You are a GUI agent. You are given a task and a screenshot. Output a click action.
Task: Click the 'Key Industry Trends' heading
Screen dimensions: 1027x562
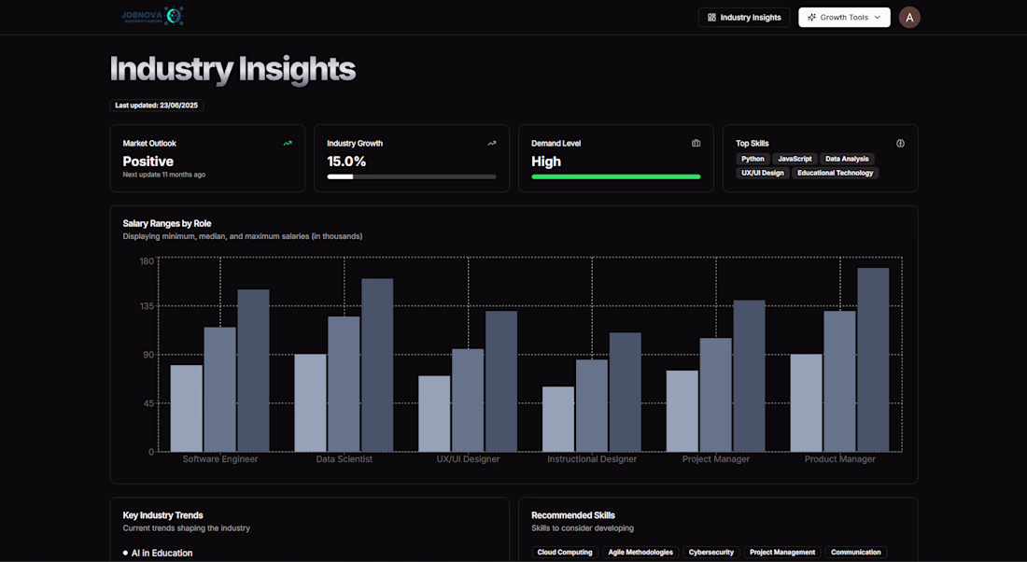[163, 515]
